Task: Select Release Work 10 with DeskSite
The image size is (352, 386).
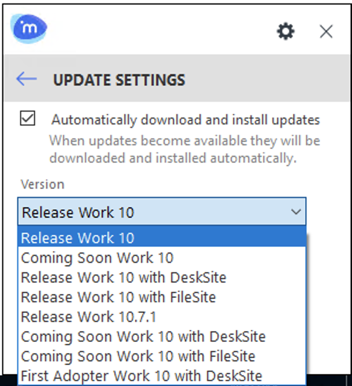Action: (x=123, y=277)
